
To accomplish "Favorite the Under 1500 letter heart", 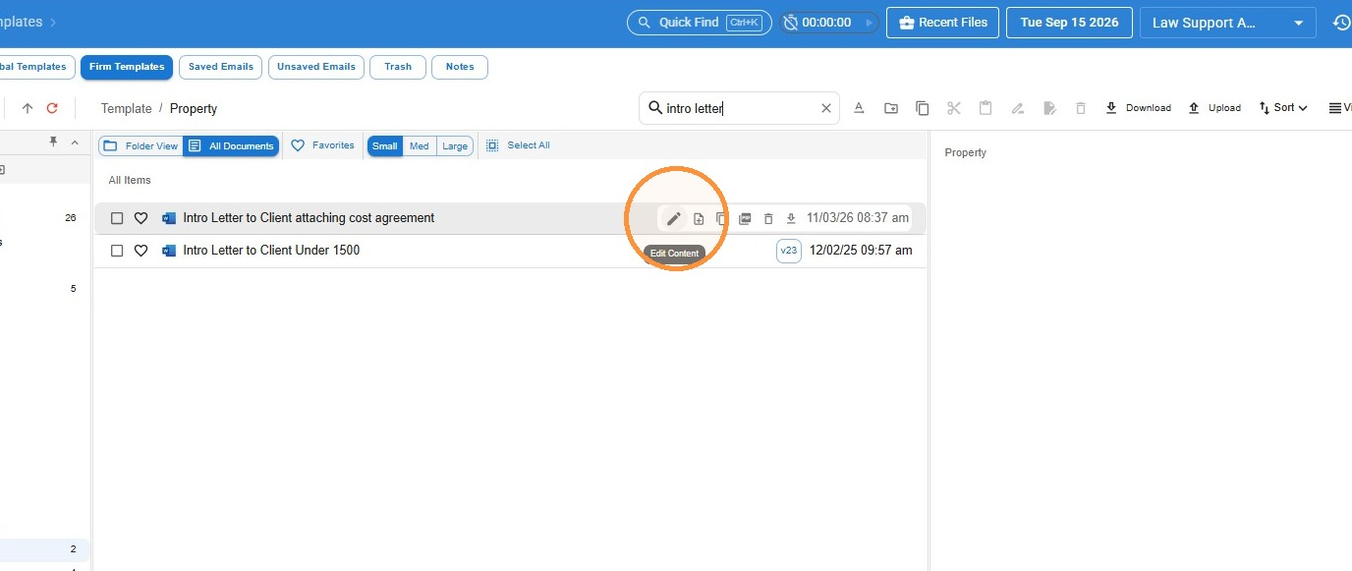I will click(x=141, y=251).
